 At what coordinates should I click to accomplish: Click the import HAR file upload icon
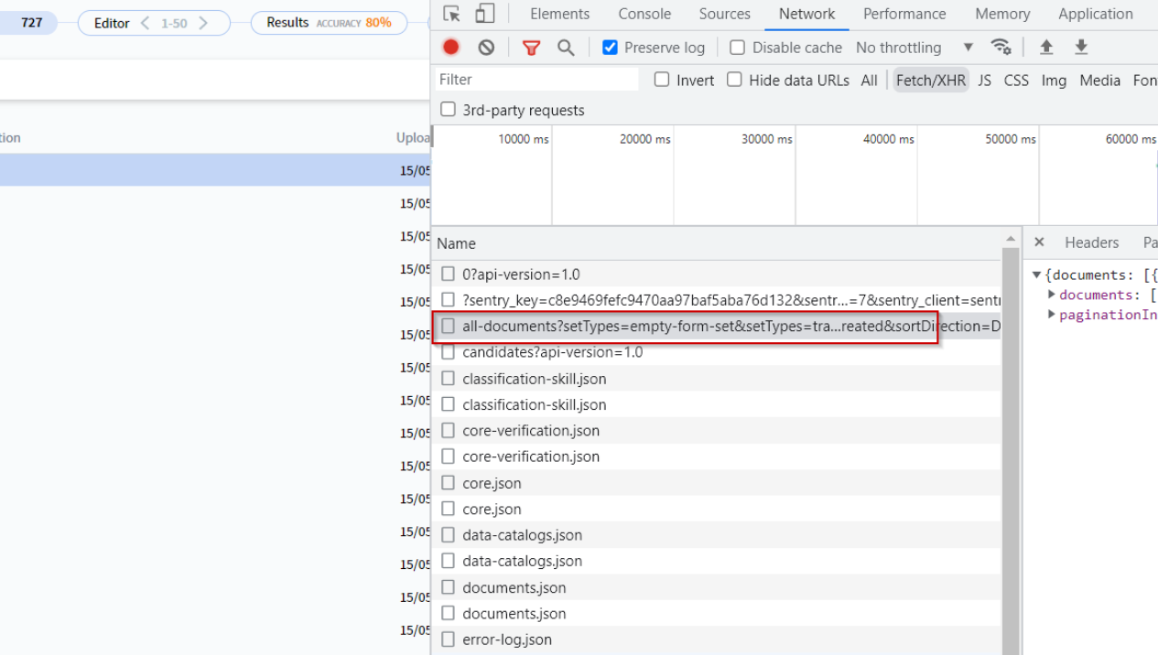click(x=1046, y=48)
